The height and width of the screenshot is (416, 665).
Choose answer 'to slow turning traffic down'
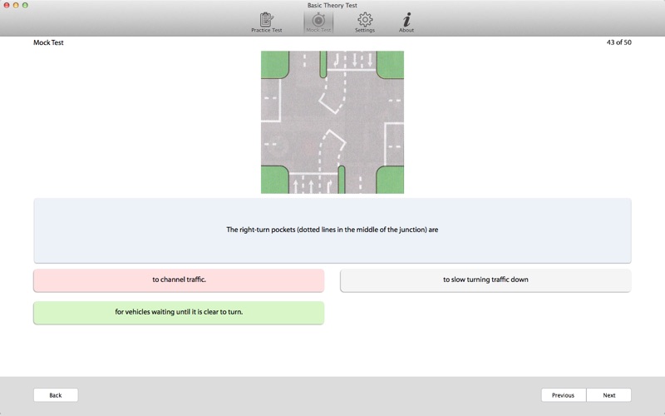[485, 280]
